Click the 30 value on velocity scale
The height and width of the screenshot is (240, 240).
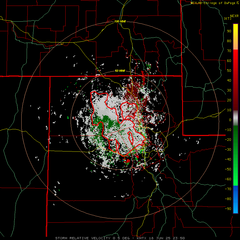229,90
